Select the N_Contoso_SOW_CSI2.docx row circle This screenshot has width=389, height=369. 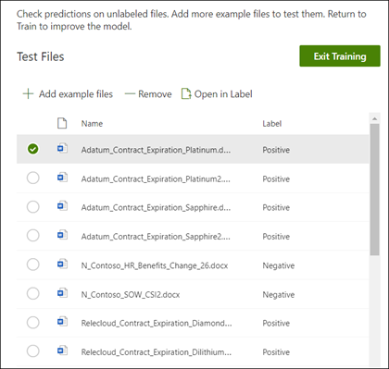coord(32,293)
